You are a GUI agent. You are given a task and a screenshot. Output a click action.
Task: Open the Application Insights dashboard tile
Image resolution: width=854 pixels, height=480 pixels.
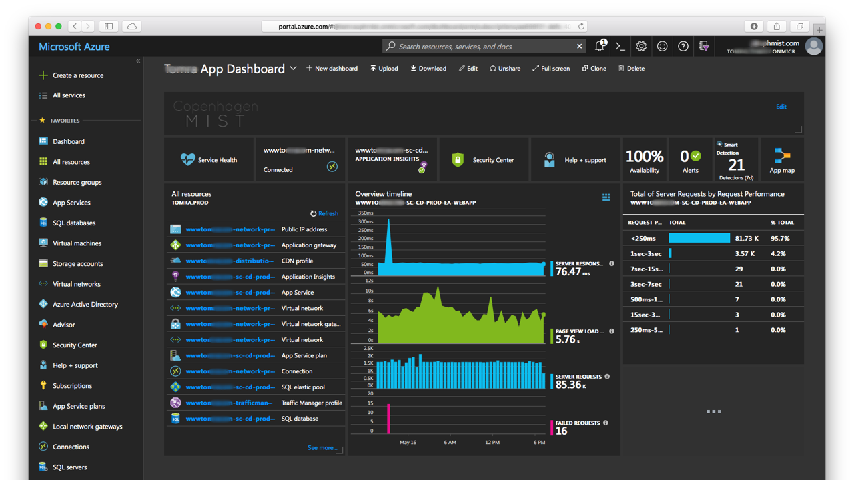[x=392, y=159]
